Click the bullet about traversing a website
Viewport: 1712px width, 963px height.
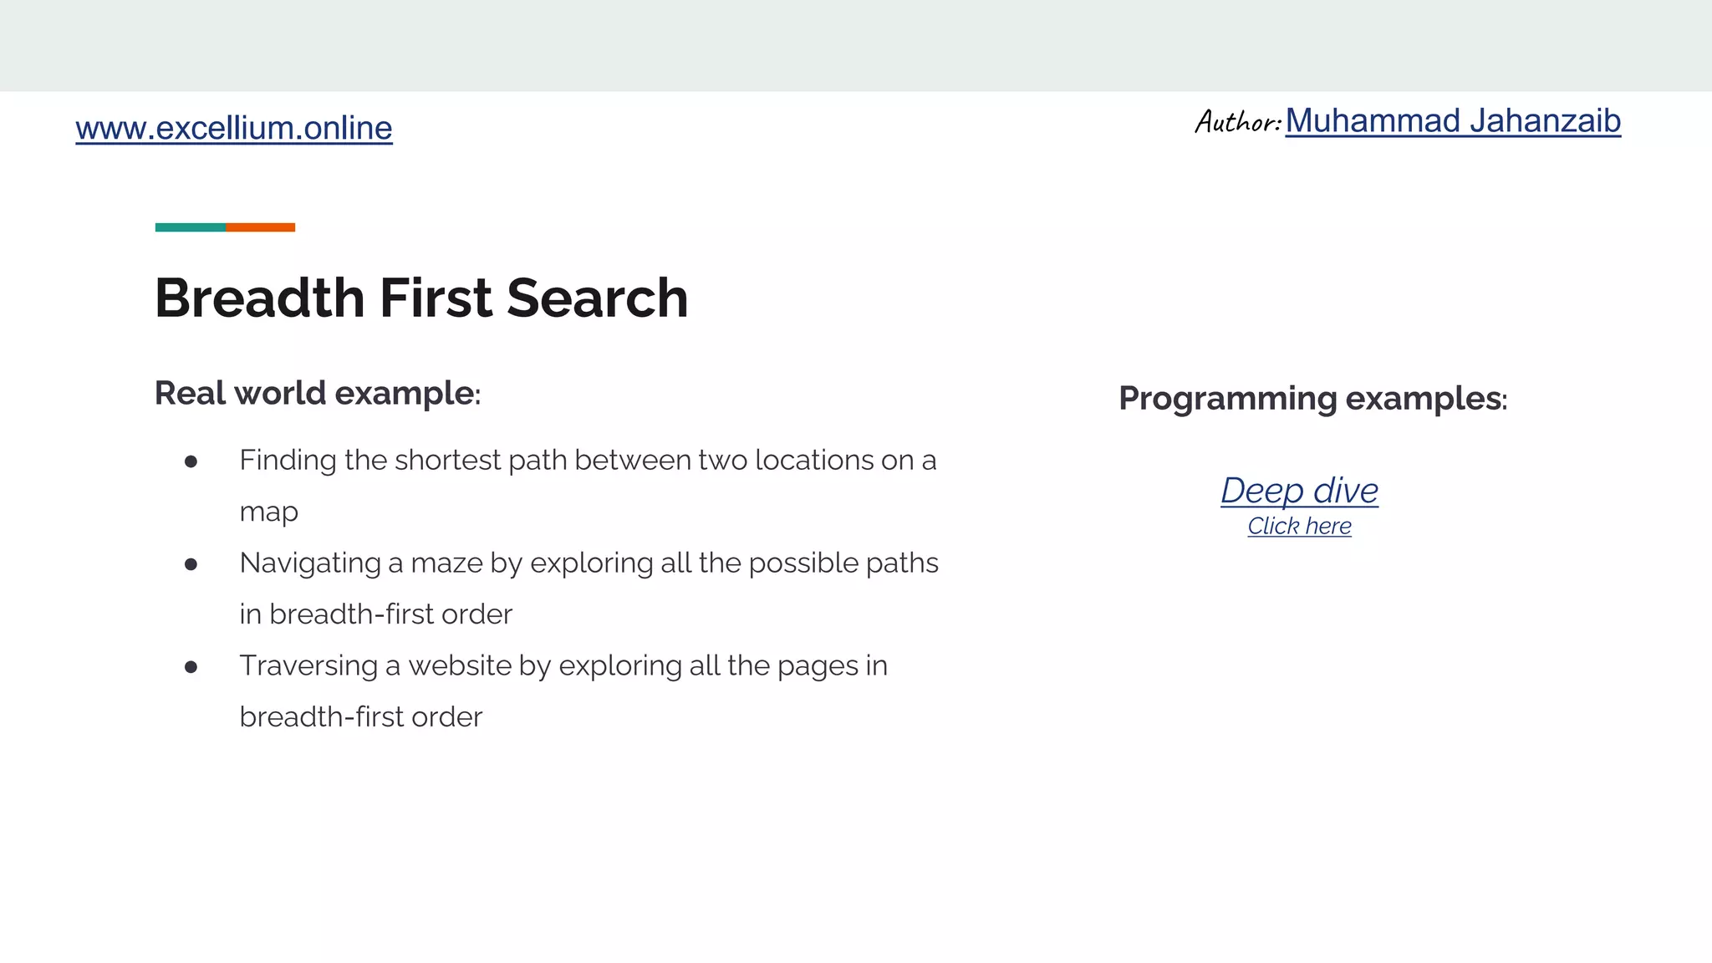point(563,690)
